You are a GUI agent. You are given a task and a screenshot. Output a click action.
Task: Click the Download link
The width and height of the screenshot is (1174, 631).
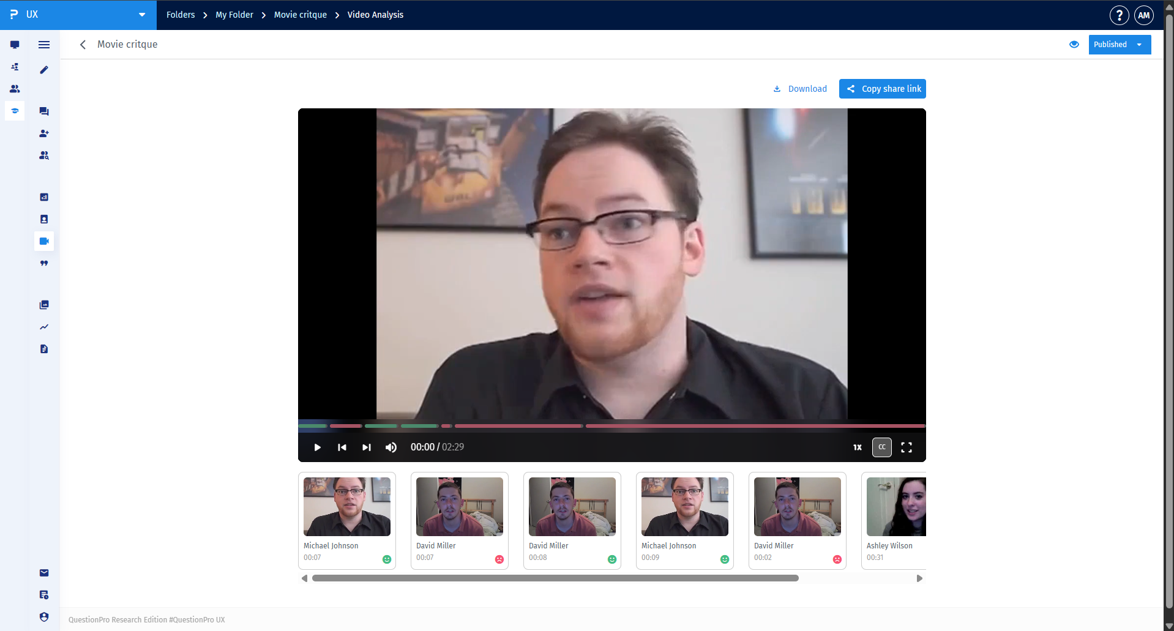click(x=800, y=89)
